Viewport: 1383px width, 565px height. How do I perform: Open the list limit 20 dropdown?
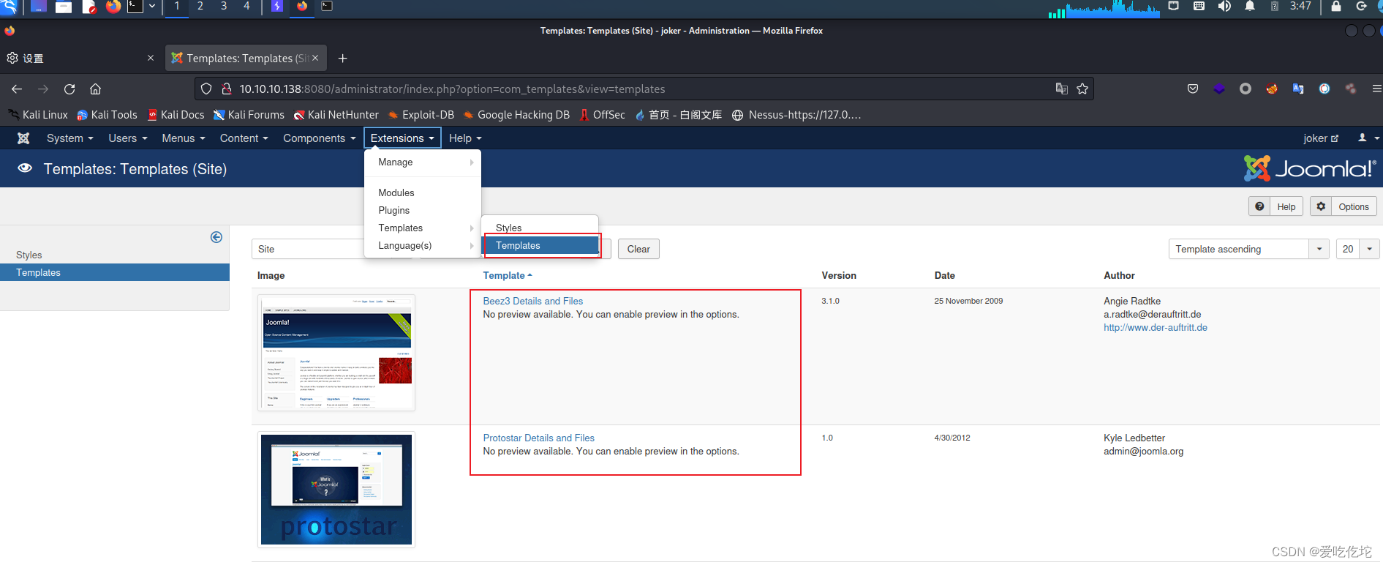[1357, 249]
